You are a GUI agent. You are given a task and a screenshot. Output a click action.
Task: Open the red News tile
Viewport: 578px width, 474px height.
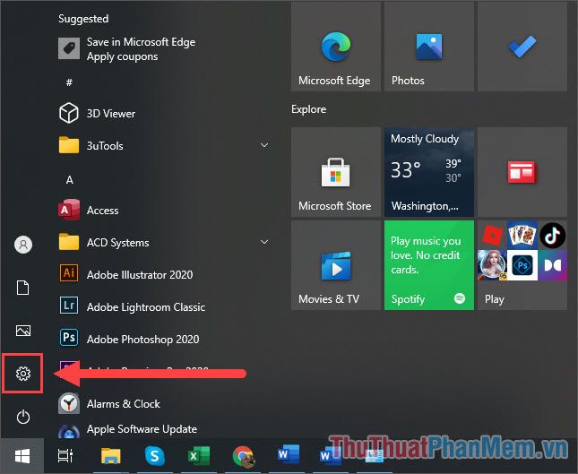(522, 172)
